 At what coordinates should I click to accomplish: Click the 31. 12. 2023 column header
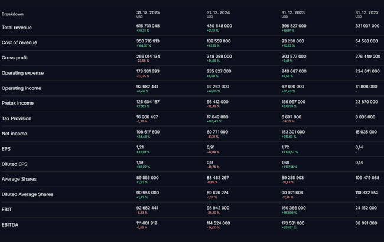[293, 12]
